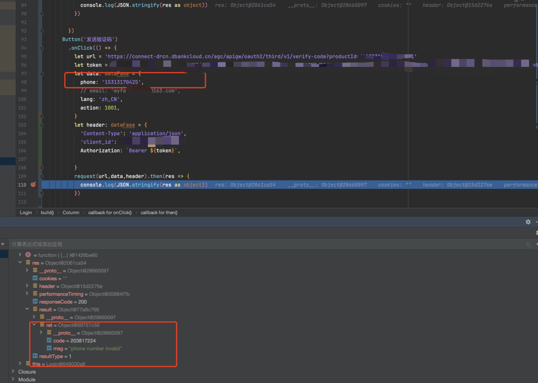Toggle code fold marker on line 94
The height and width of the screenshot is (383, 538).
point(41,48)
